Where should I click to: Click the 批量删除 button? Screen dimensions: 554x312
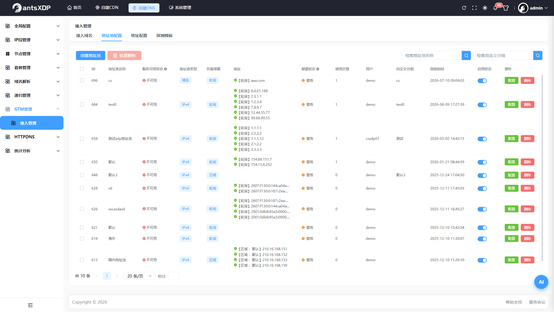tap(124, 55)
